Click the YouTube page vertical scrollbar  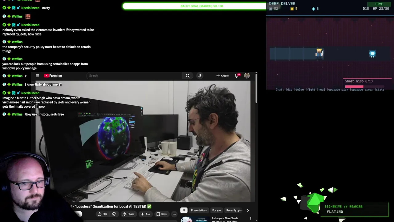[x=256, y=88]
